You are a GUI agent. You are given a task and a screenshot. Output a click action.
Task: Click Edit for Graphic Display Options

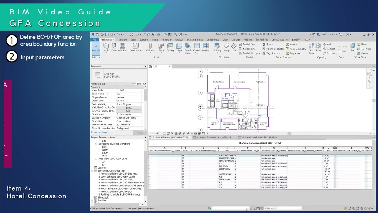128,111
